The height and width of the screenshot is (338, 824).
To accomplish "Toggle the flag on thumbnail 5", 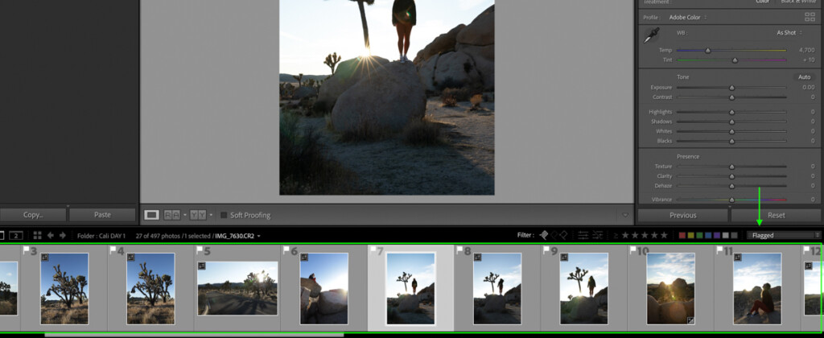I will 200,249.
